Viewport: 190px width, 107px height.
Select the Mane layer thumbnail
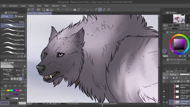coord(177,86)
